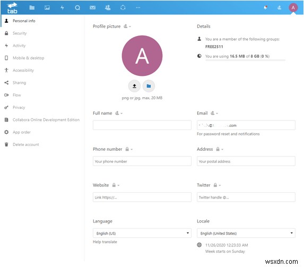
Task: Click 'For password reset and notifications' text
Action: coord(228,134)
